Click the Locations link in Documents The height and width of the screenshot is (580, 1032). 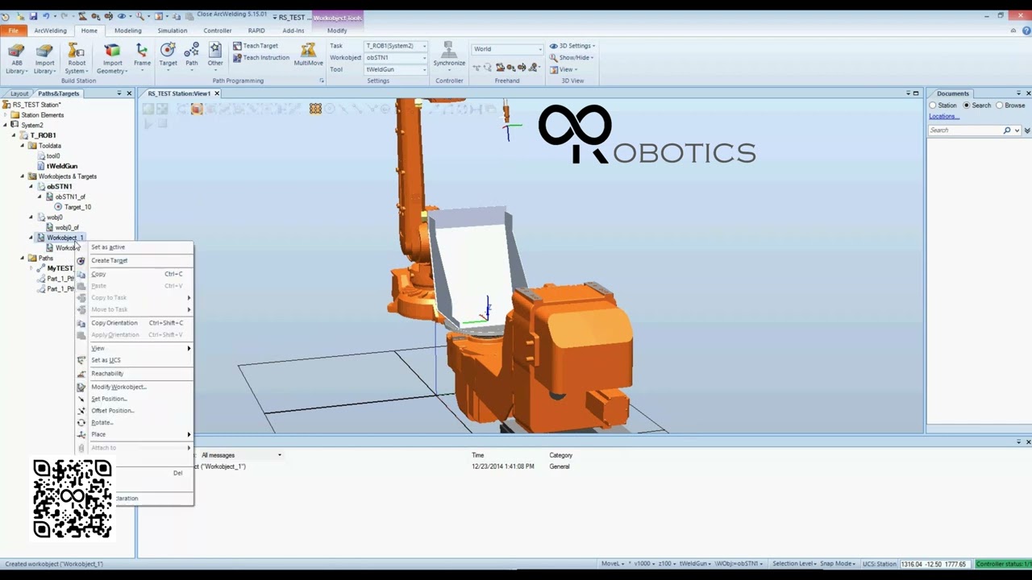click(x=943, y=117)
